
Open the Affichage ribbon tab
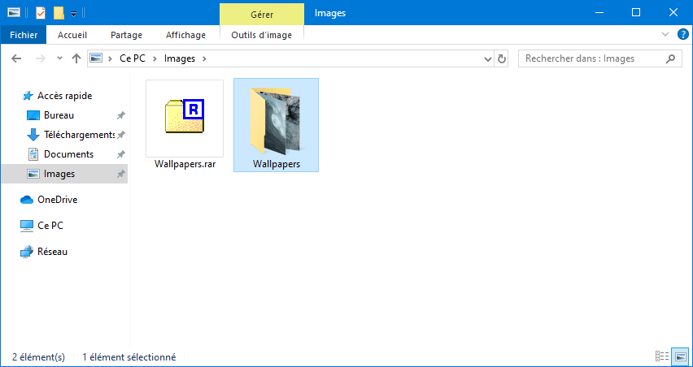[185, 35]
